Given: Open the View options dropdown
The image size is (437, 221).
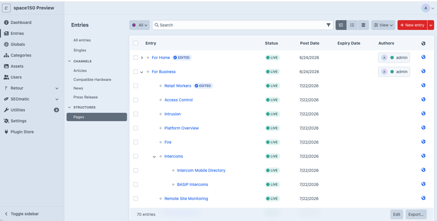Looking at the screenshot, I should (x=383, y=25).
